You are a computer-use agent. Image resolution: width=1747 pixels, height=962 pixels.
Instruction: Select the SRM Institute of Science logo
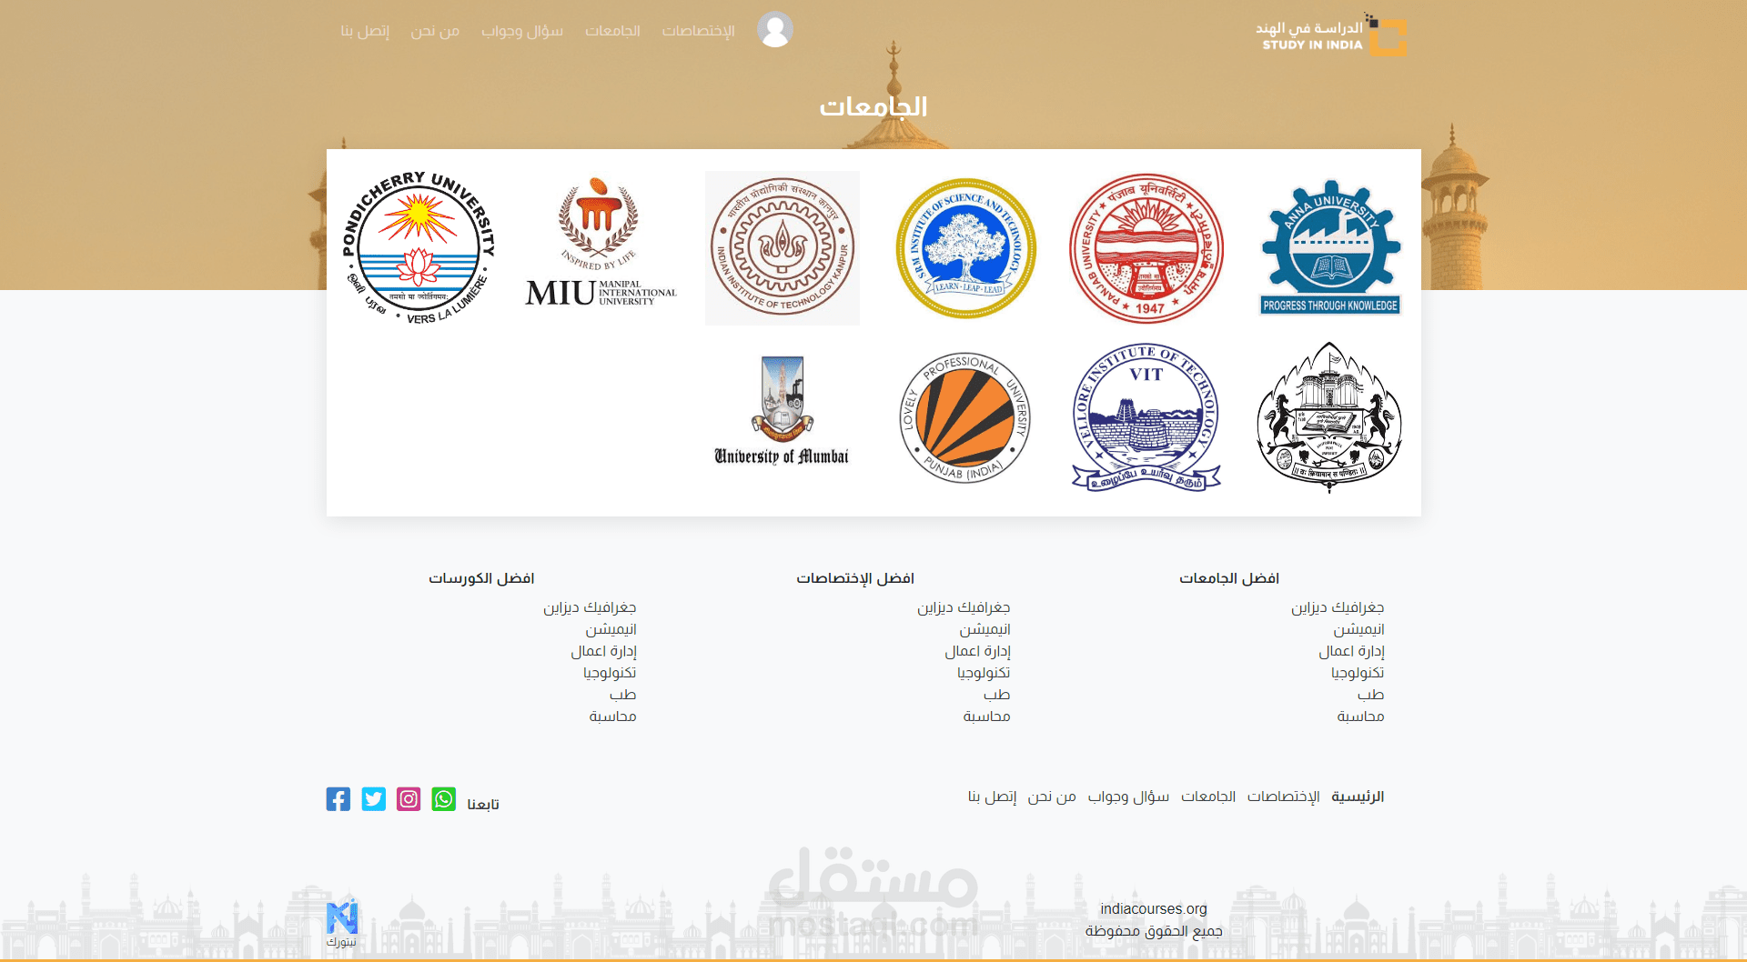[965, 248]
